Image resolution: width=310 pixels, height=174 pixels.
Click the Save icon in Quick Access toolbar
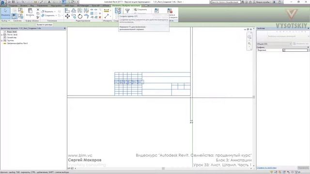click(13, 2)
